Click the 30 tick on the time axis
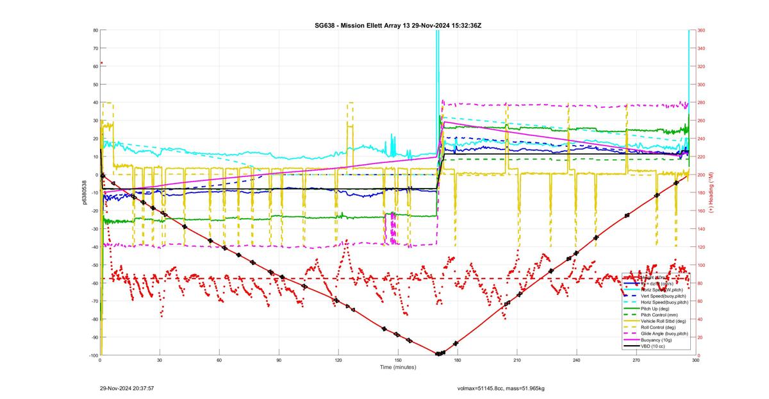The image size is (769, 399). click(x=160, y=361)
